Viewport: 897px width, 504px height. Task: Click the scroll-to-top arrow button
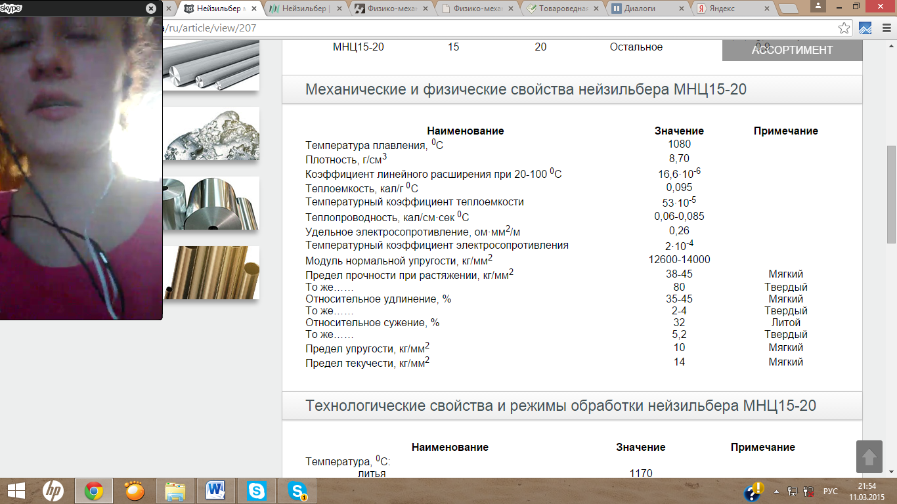pyautogui.click(x=869, y=457)
